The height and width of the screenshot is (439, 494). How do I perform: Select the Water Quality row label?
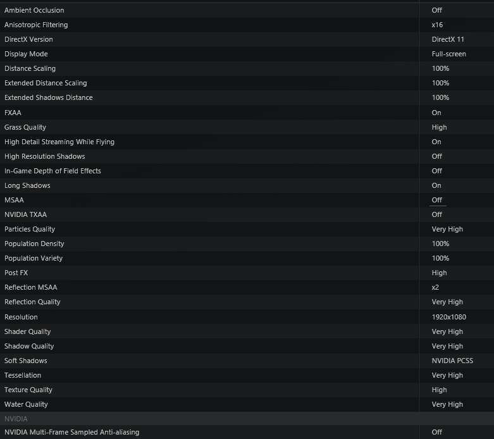pyautogui.click(x=26, y=404)
